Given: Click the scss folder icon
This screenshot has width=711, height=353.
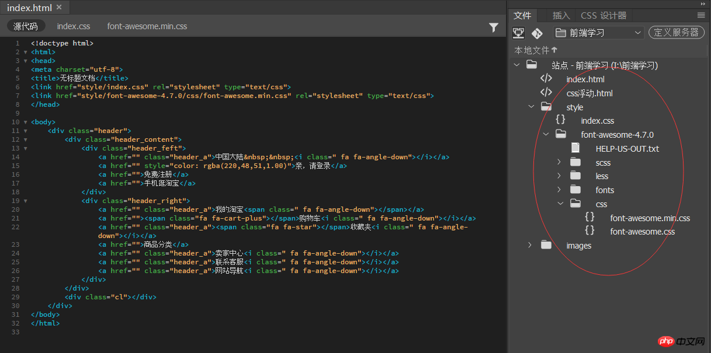Looking at the screenshot, I should (x=575, y=162).
